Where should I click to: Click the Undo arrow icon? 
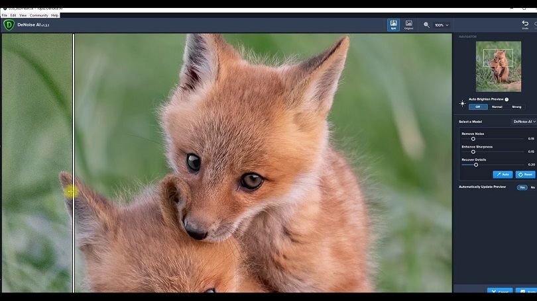point(525,24)
